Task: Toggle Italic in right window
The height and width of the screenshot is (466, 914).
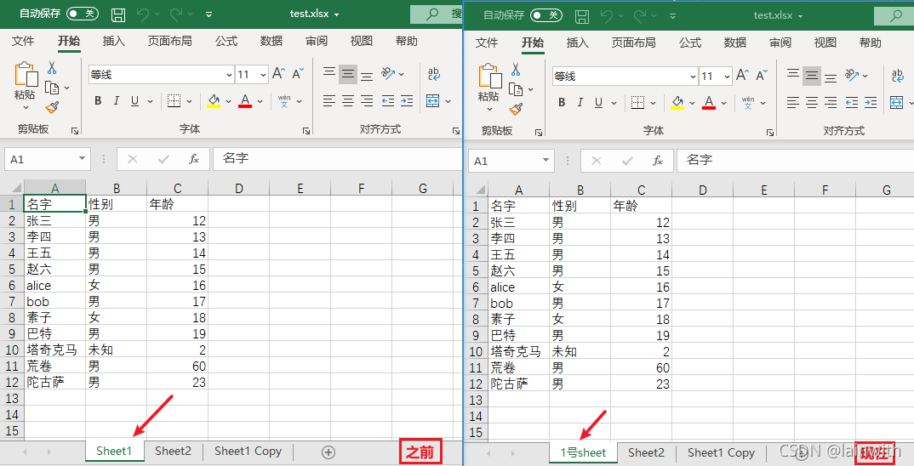Action: coord(580,103)
